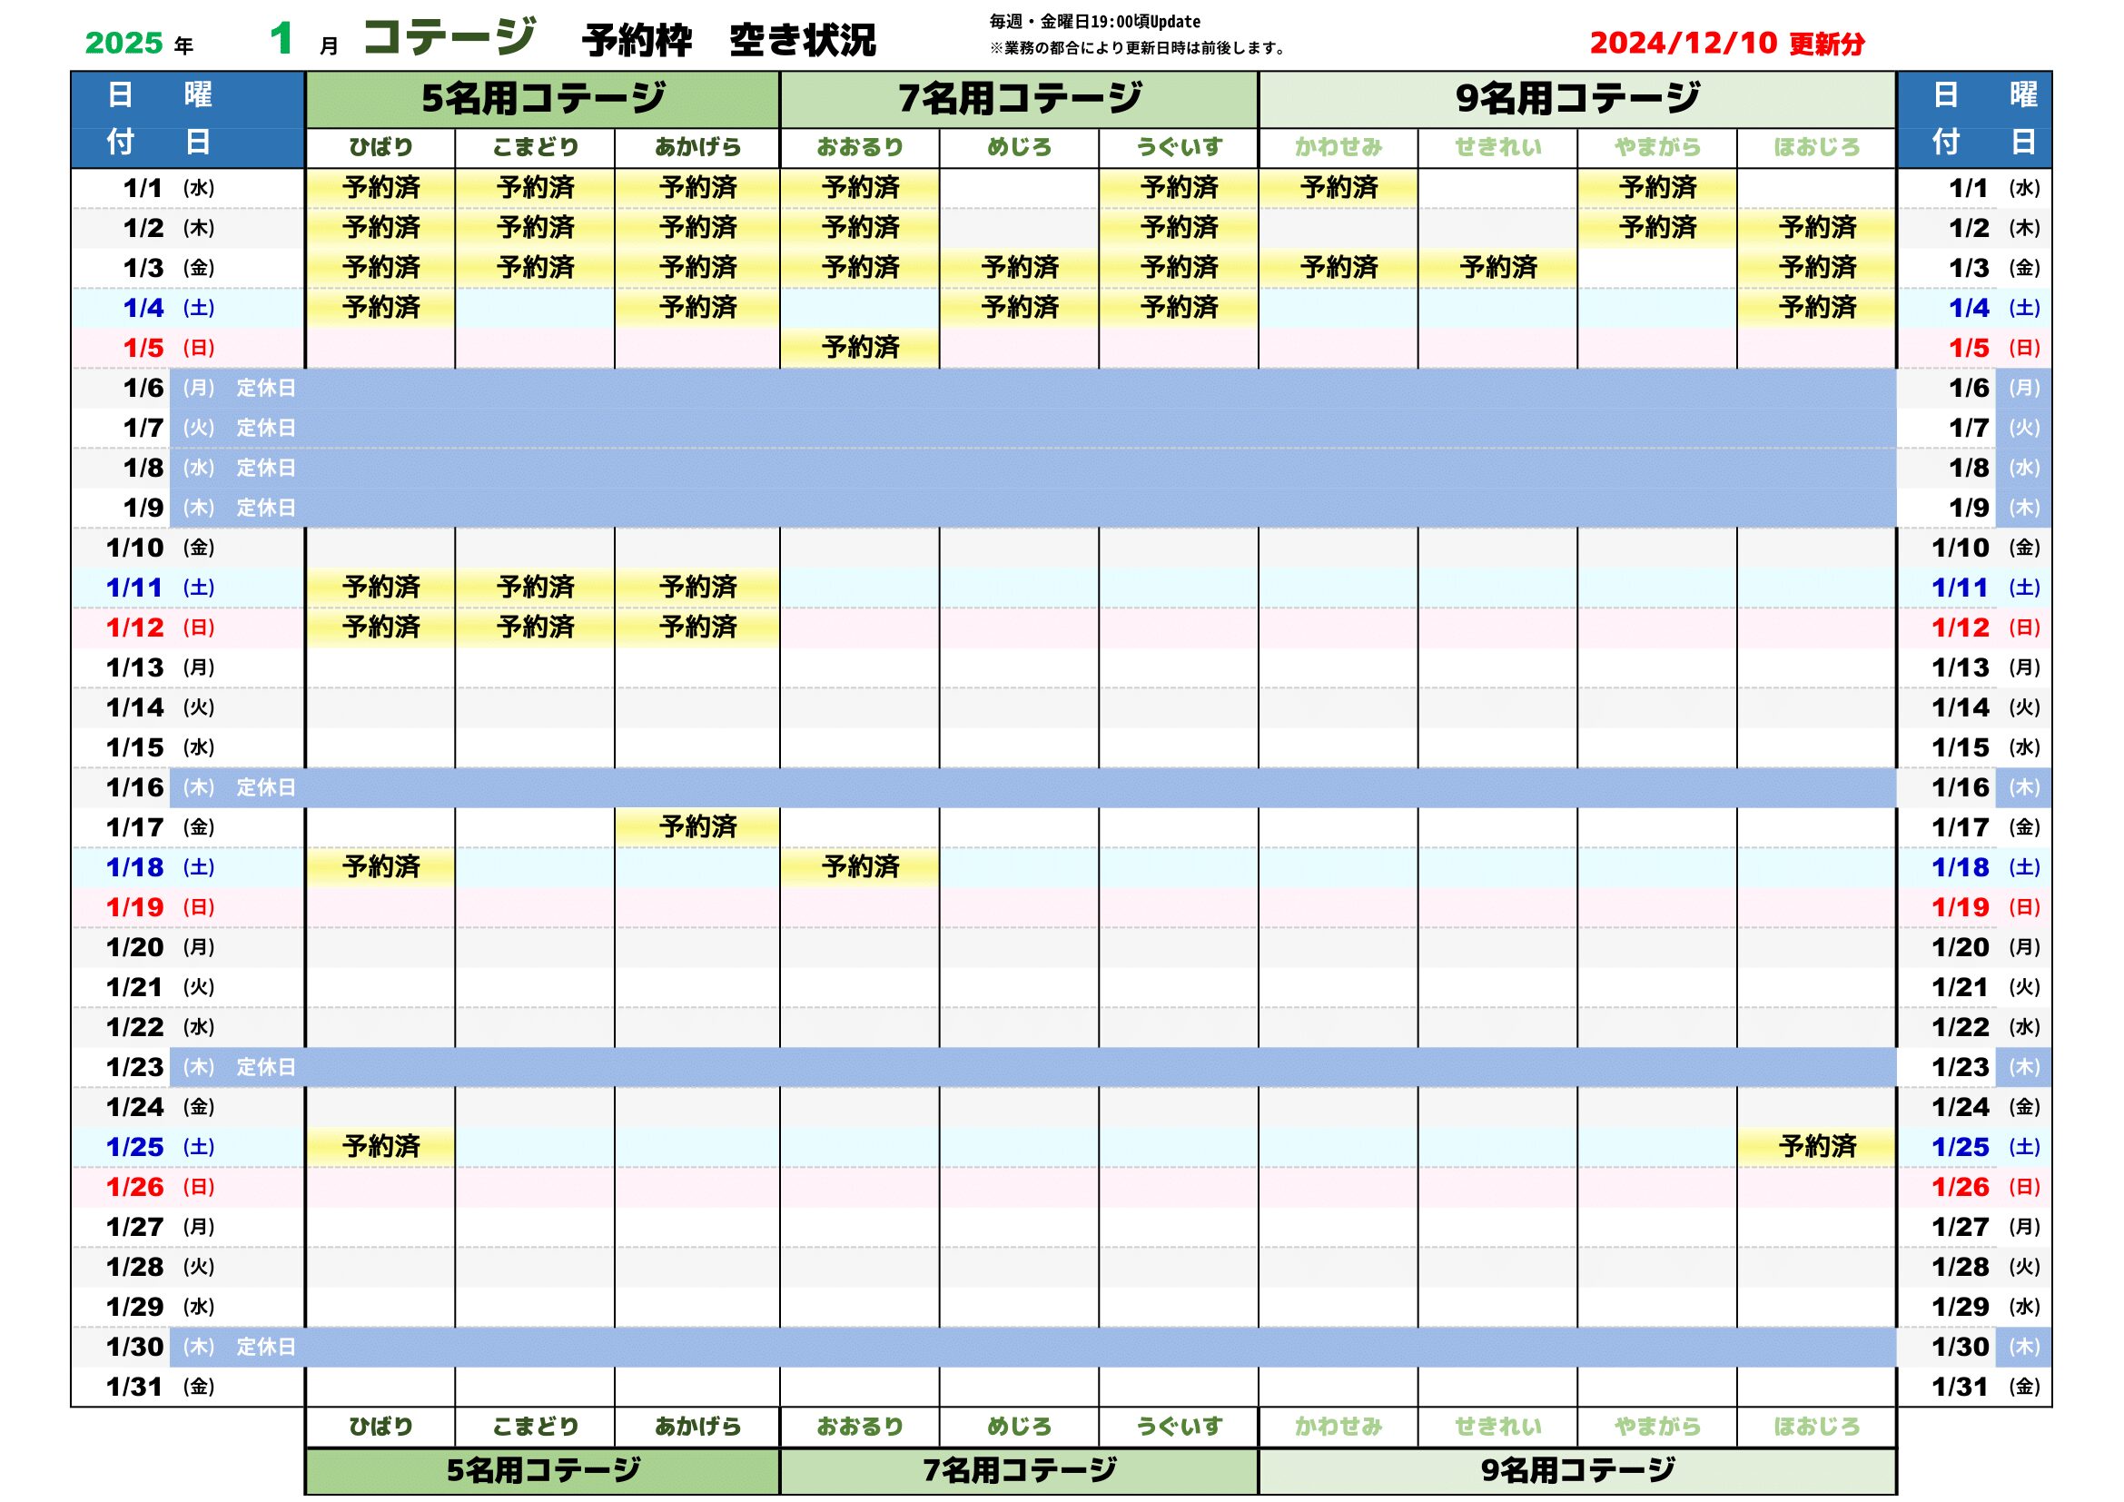2124x1502 pixels.
Task: Click the 定休日 label on 1/23 row
Action: coord(266,1067)
